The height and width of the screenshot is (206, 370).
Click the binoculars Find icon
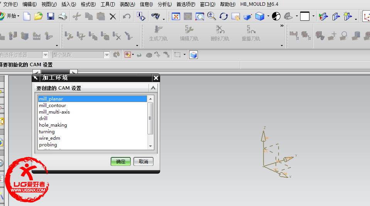coord(155,16)
